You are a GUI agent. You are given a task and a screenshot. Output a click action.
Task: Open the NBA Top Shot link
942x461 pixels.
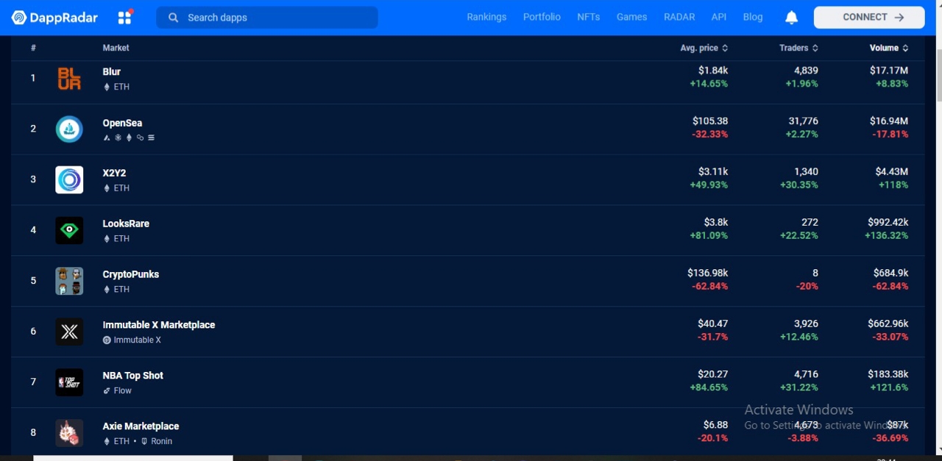click(x=133, y=376)
